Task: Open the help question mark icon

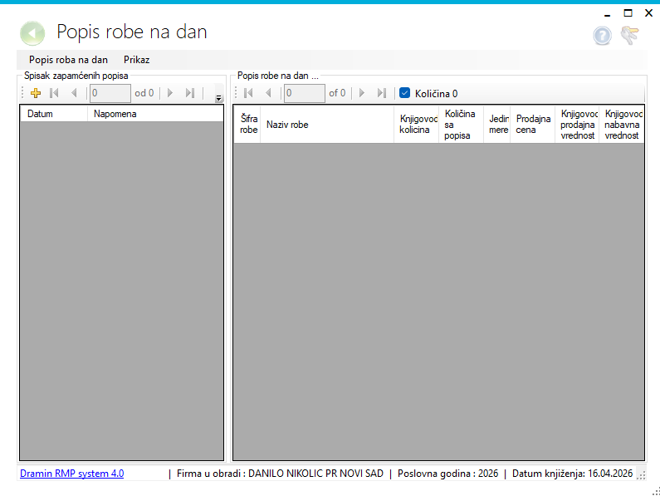Action: point(603,36)
